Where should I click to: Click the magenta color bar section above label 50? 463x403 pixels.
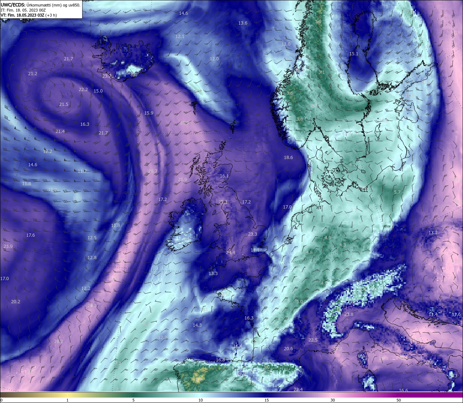click(399, 394)
